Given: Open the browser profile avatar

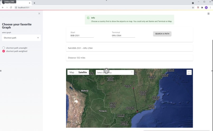Looking at the screenshot, I should pyautogui.click(x=206, y=7).
